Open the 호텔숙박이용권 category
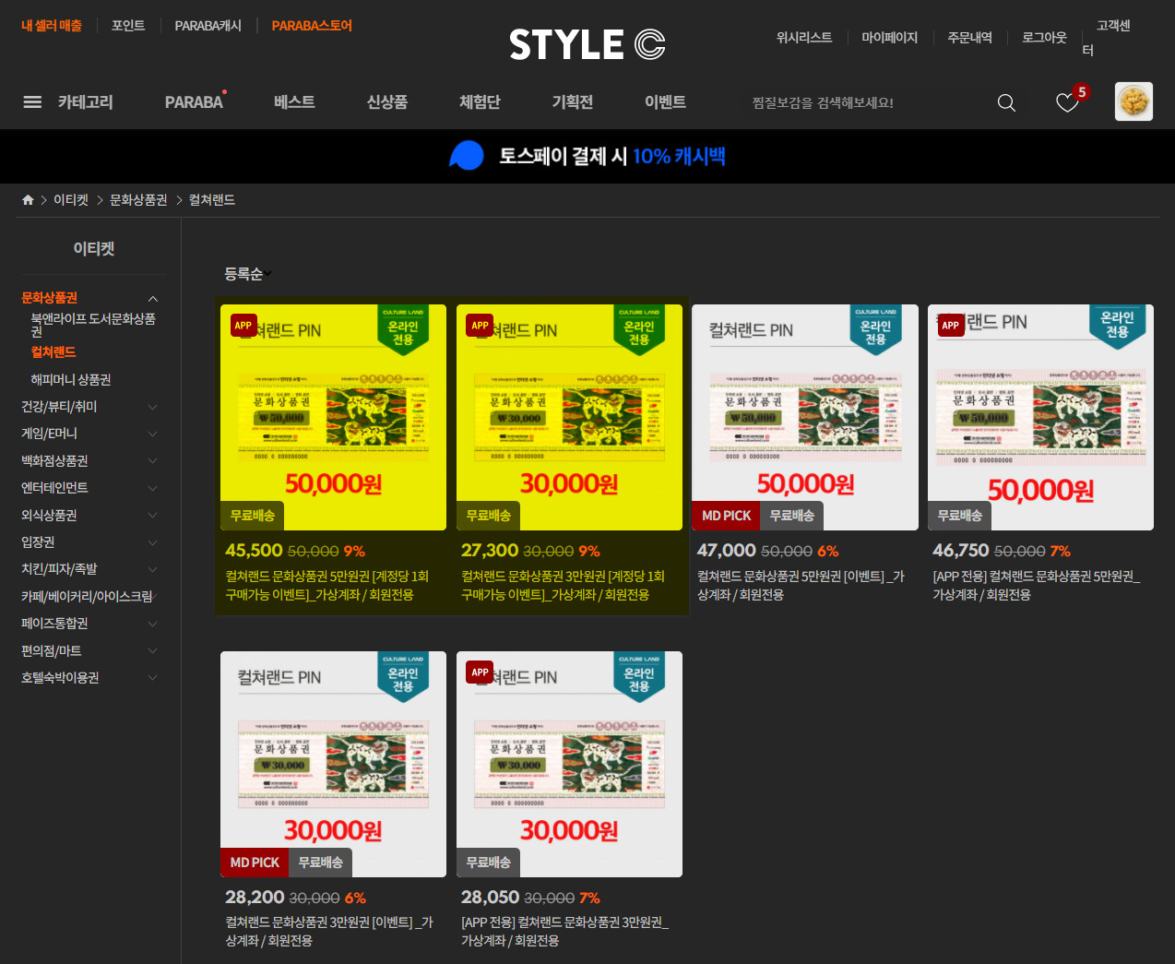The image size is (1175, 964). 60,678
